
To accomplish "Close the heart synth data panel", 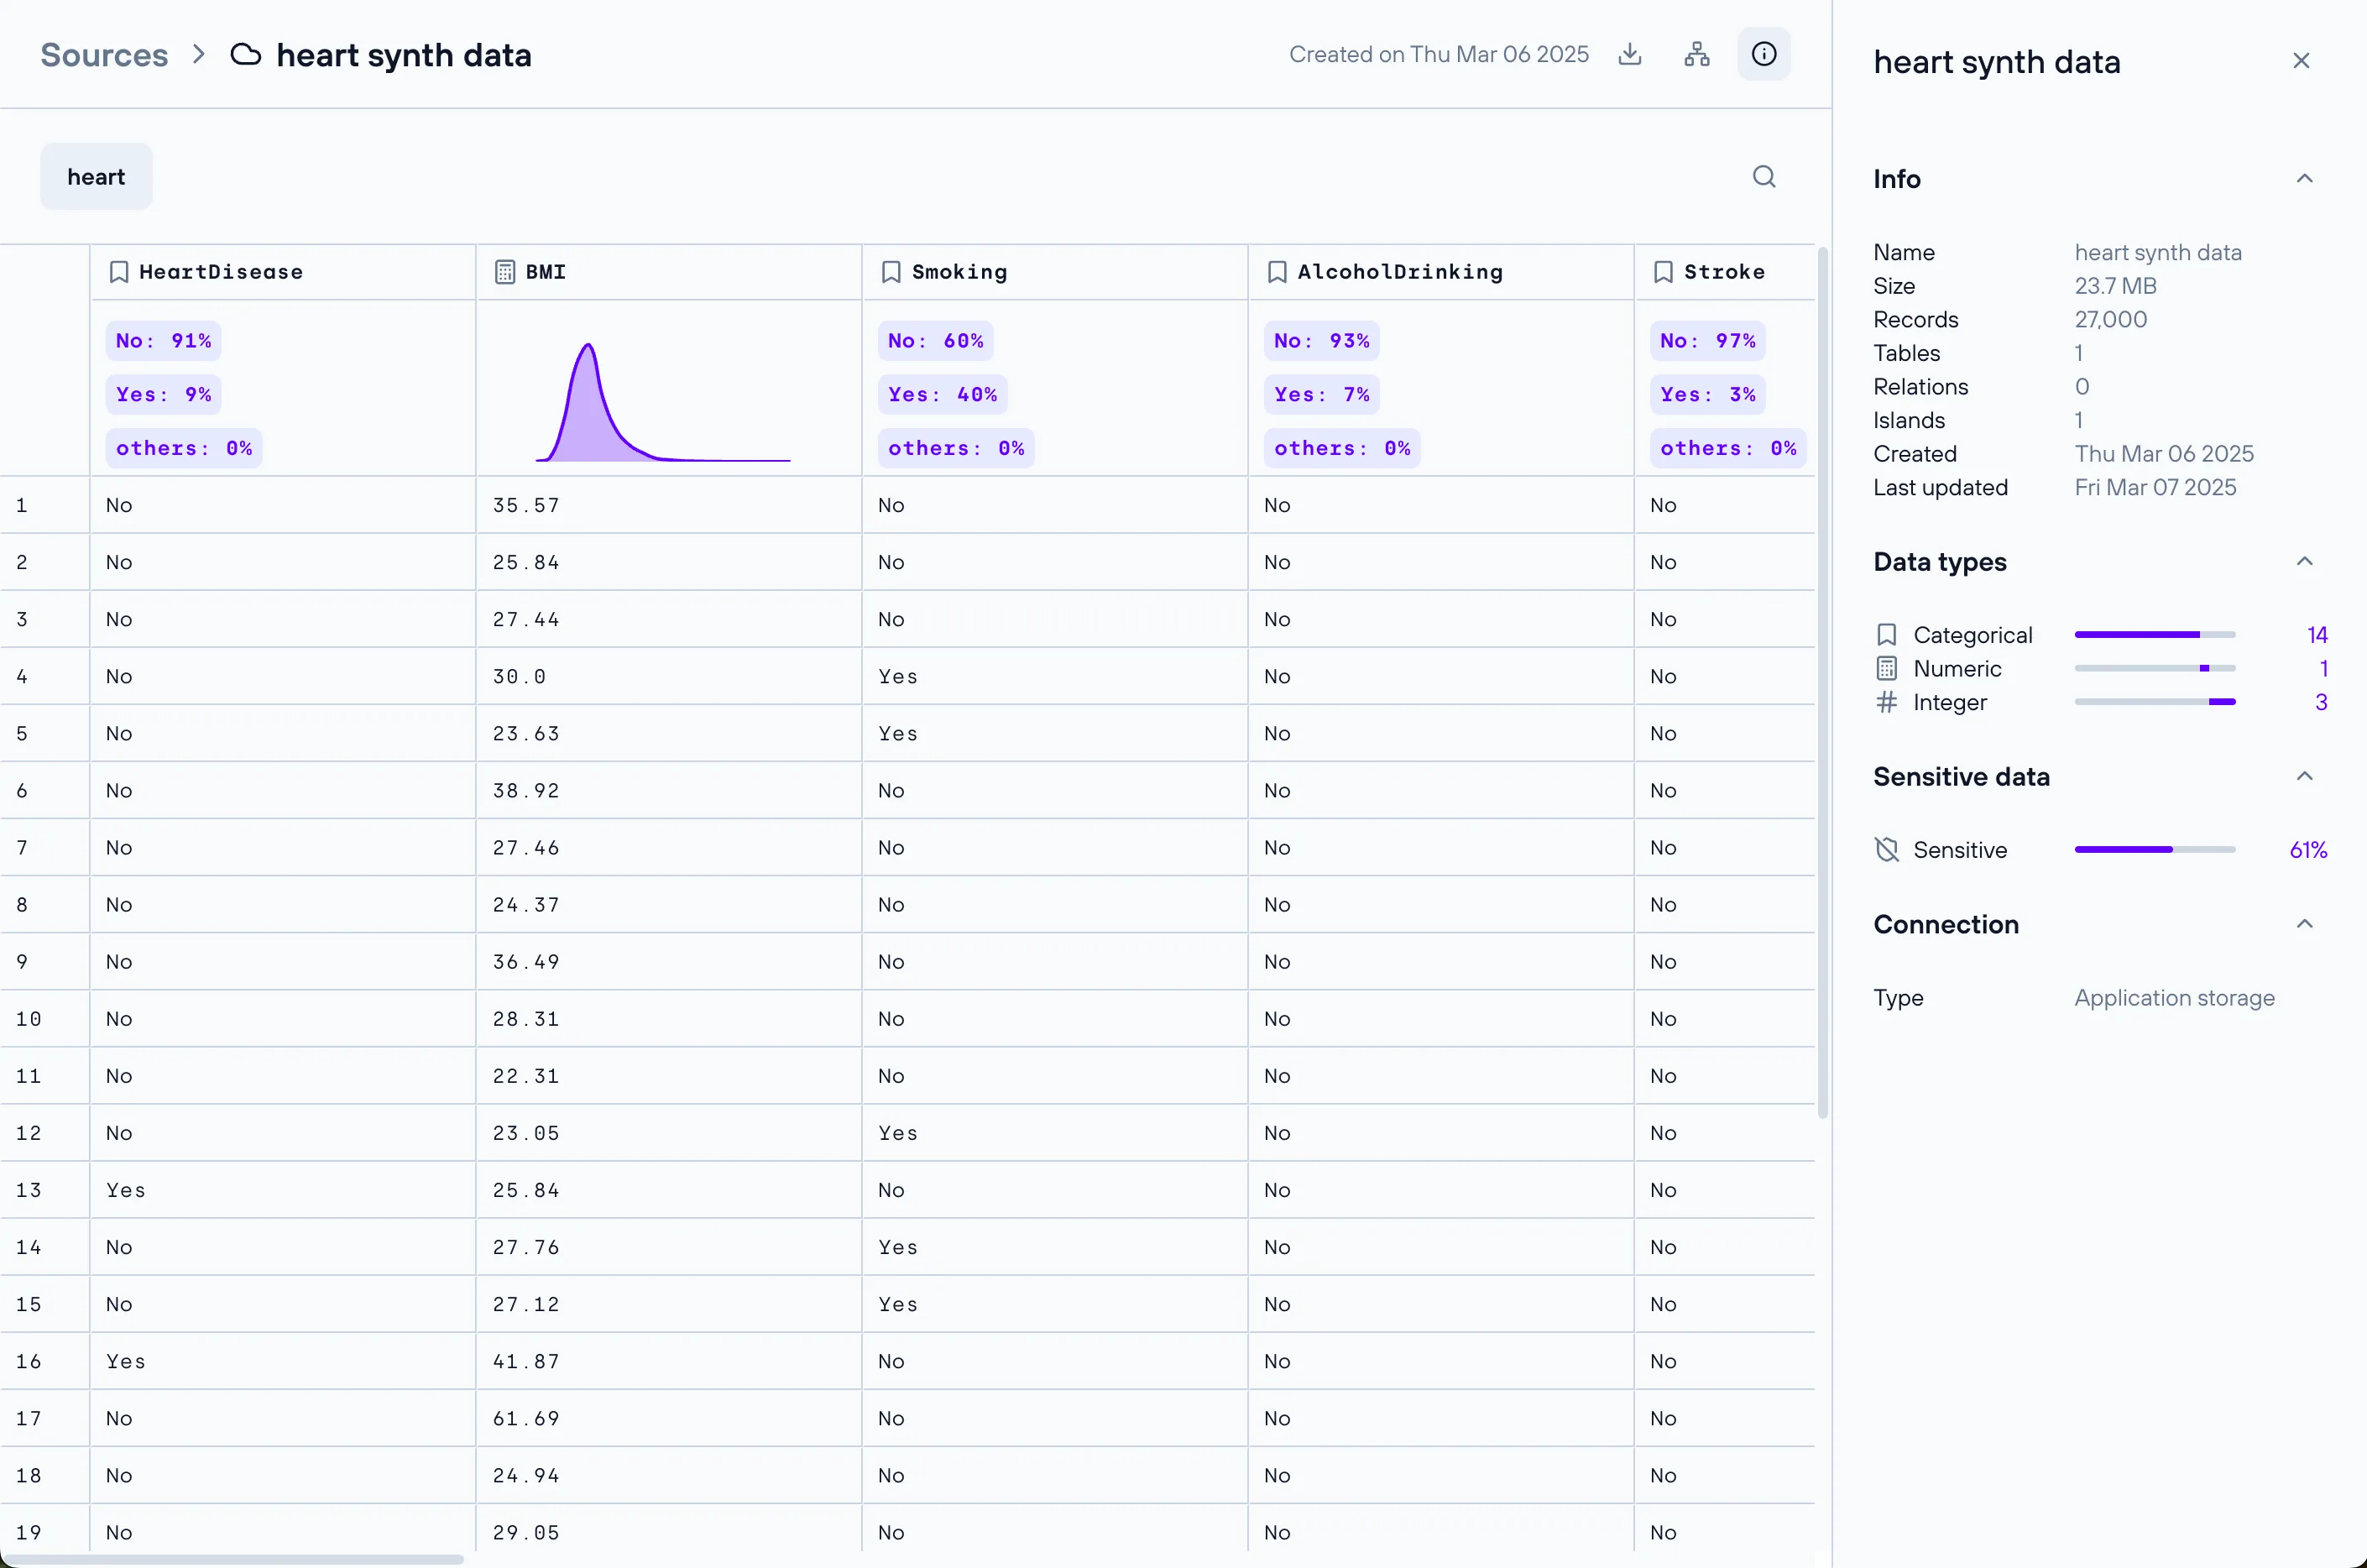I will pyautogui.click(x=2300, y=61).
